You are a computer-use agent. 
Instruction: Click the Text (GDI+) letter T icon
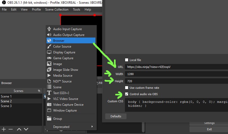click(49, 93)
